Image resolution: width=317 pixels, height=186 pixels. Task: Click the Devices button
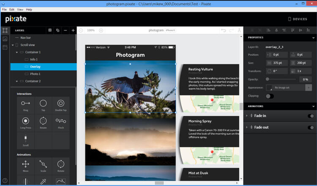click(x=298, y=19)
